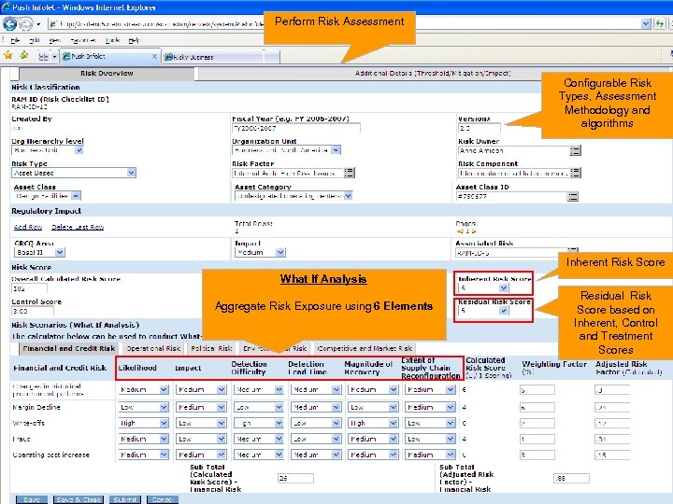
Task: Open the Competitive and Market Risk tab
Action: (365, 348)
